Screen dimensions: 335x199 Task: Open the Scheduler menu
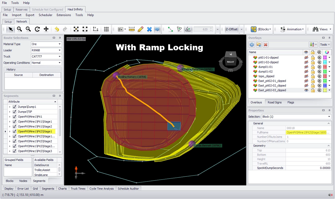click(45, 15)
